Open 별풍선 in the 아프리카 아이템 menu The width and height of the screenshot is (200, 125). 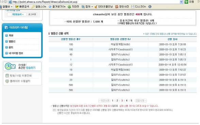click(x=12, y=41)
